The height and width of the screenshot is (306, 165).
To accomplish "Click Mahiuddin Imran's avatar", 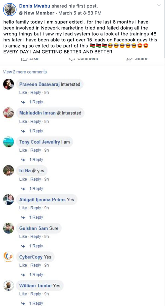I will pos(9,113).
